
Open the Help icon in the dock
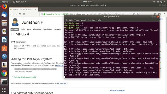(x=4, y=56)
